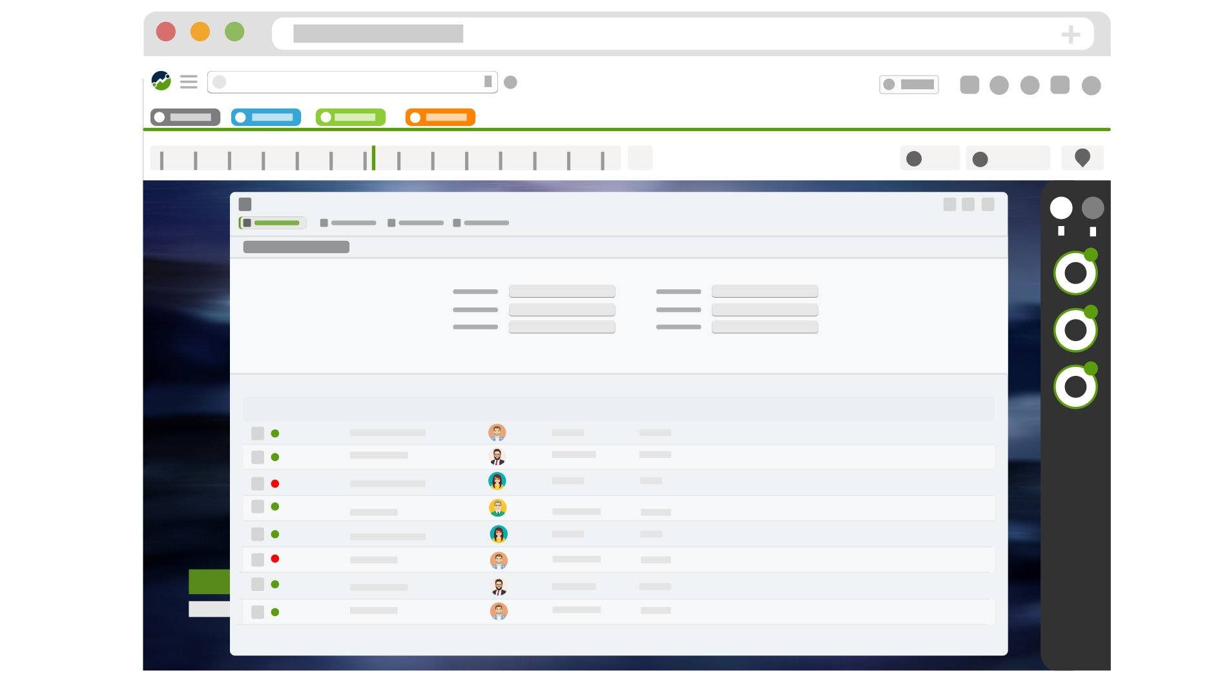The height and width of the screenshot is (682, 1222).
Task: Click the browser address bar
Action: [683, 34]
